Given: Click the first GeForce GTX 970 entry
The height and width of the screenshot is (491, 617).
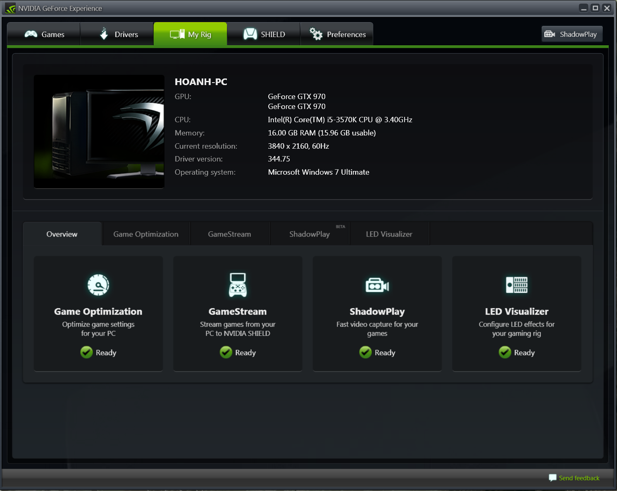Looking at the screenshot, I should (297, 97).
